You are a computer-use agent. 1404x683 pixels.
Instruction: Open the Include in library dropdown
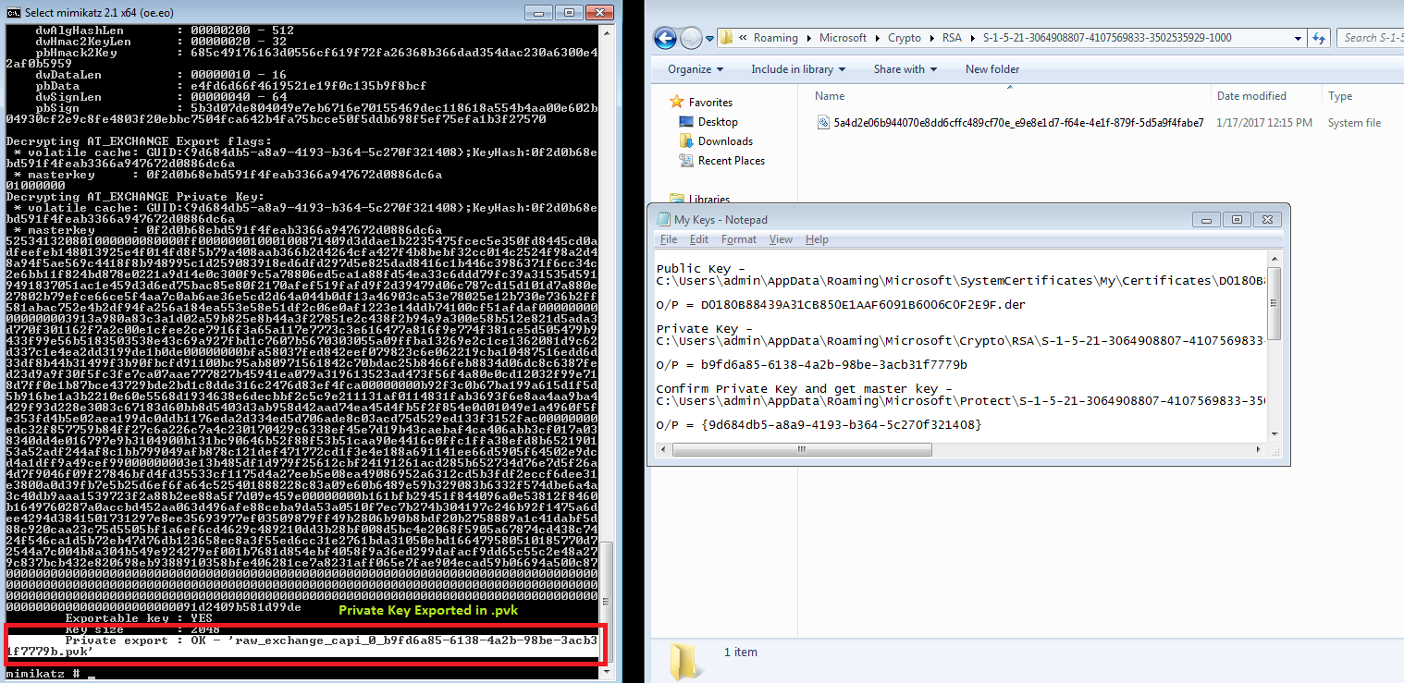(798, 69)
